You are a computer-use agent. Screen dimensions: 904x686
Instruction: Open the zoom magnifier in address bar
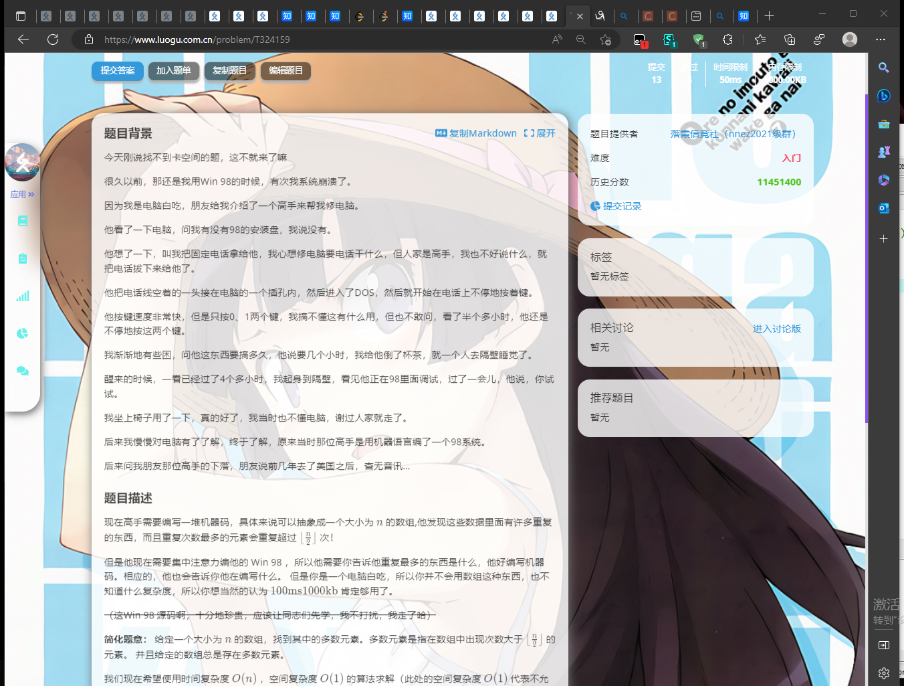pyautogui.click(x=581, y=39)
